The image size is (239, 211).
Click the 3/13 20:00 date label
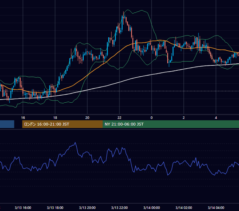(87, 207)
